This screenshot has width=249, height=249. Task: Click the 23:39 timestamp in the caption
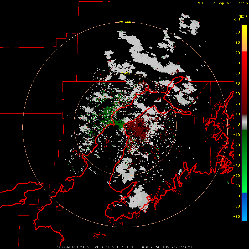185,247
